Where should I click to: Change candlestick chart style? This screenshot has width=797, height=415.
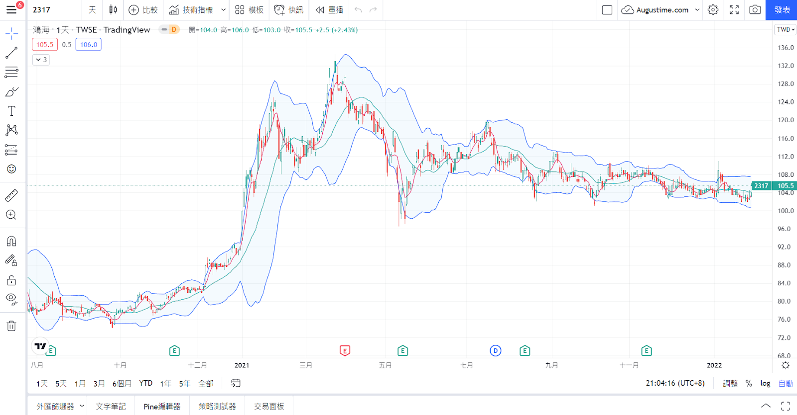coord(113,10)
